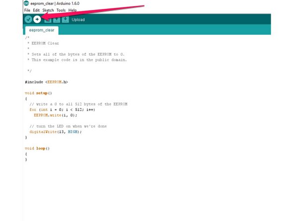Viewport: 294px width, 221px height.
Task: Click the 'void setup()' line
Action: coord(38,93)
